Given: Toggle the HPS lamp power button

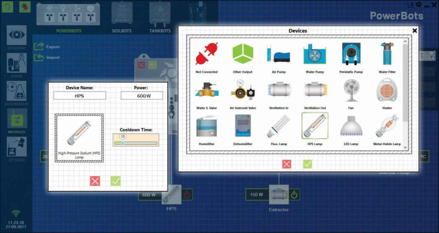Looking at the screenshot, I should (187, 194).
